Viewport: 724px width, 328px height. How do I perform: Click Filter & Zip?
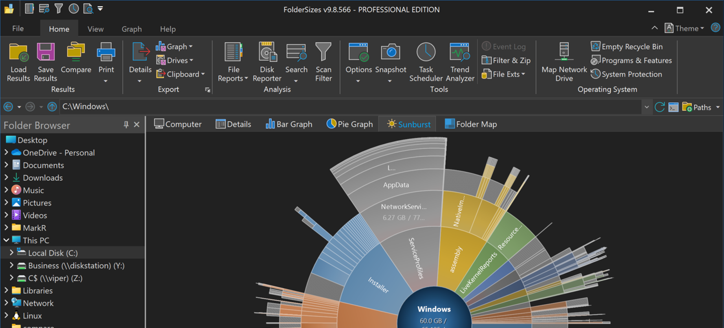(506, 60)
